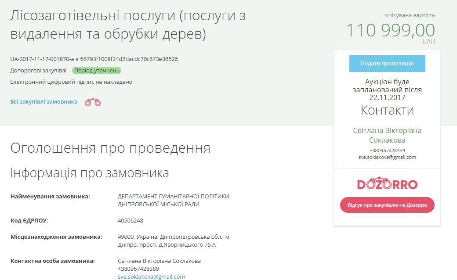This screenshot has width=457, height=280.
Task: Click the green dot beside the tender ID
Action: pos(77,59)
